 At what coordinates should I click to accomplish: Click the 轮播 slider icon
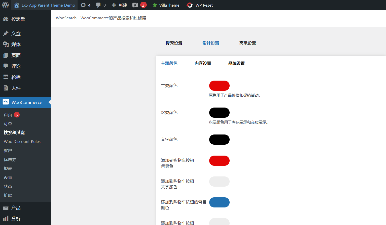click(6, 77)
